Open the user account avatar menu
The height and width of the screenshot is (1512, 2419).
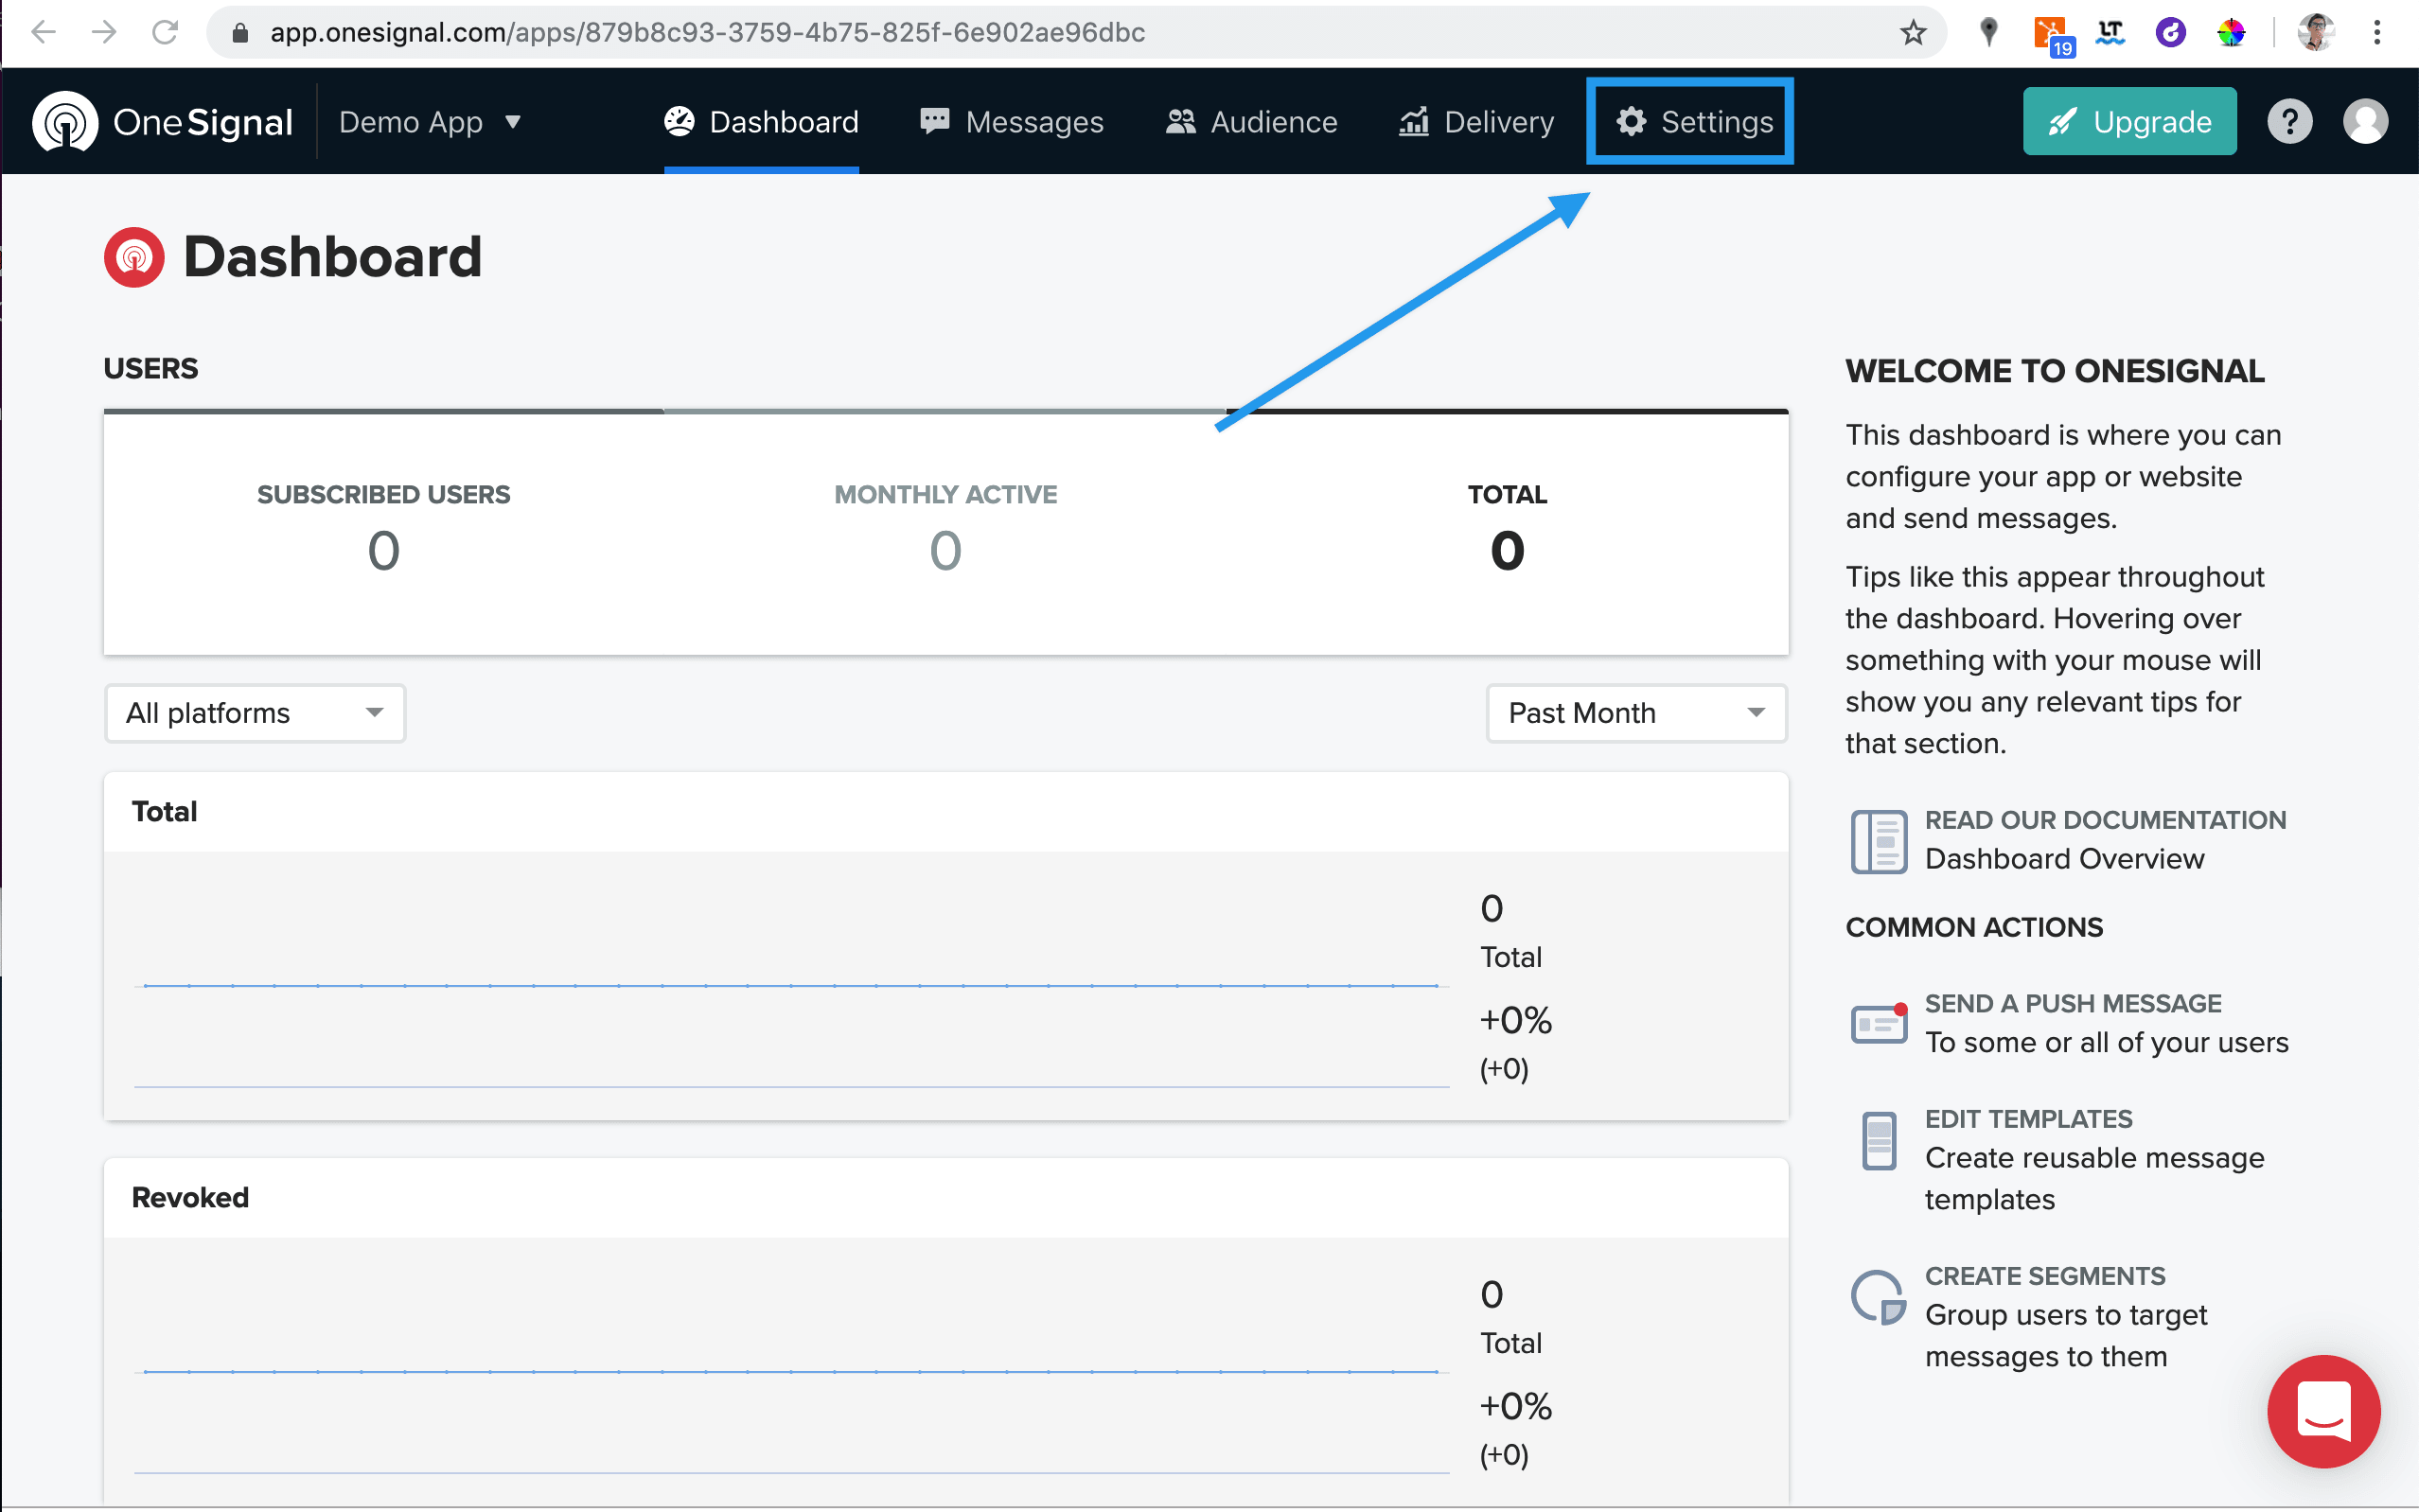[x=2365, y=122]
